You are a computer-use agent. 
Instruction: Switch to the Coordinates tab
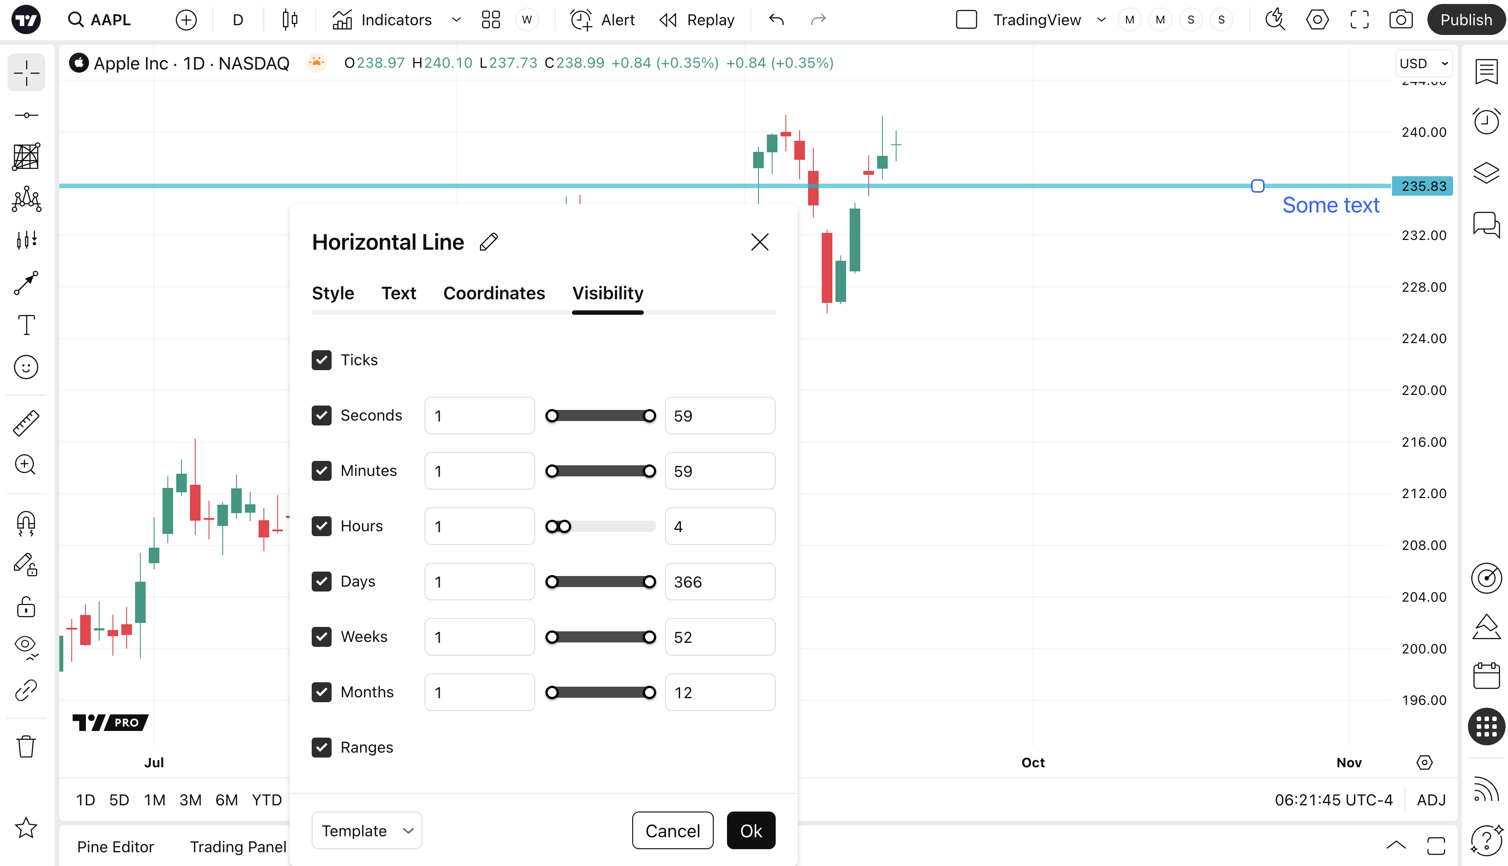(x=494, y=293)
